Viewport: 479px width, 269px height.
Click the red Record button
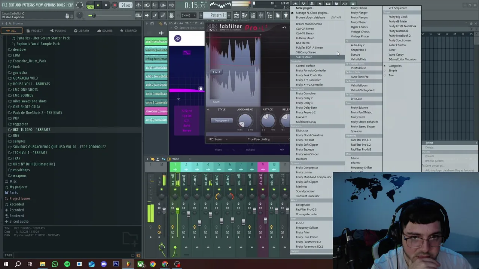[x=115, y=5]
